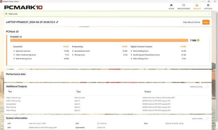Click green check beside 7 900 score
This screenshot has height=130, width=218.
pos(198,40)
